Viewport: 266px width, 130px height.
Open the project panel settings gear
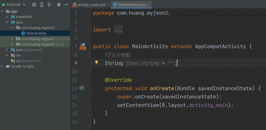(59, 5)
